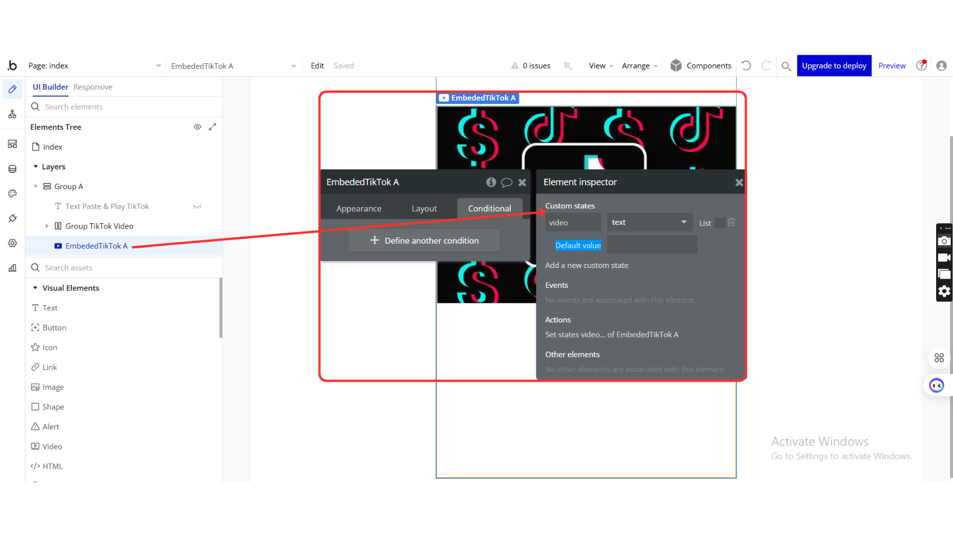Switch to the UI Builder tab
953x536 pixels.
[x=51, y=87]
